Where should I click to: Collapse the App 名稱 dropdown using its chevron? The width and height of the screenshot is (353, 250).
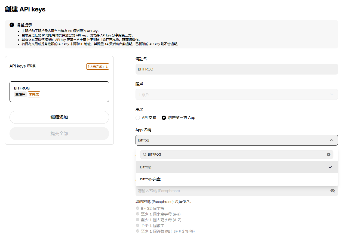(x=331, y=140)
